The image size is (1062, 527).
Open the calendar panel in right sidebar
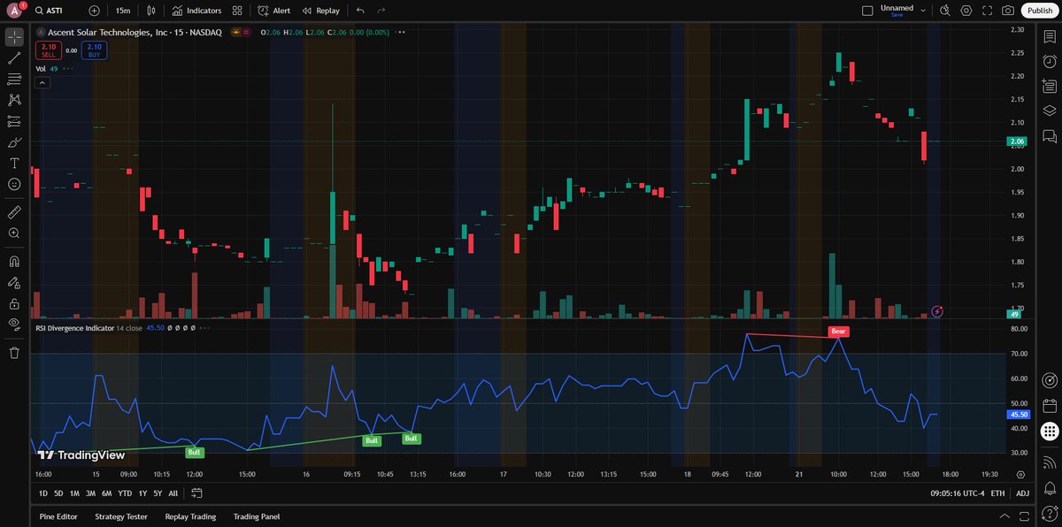(1049, 407)
